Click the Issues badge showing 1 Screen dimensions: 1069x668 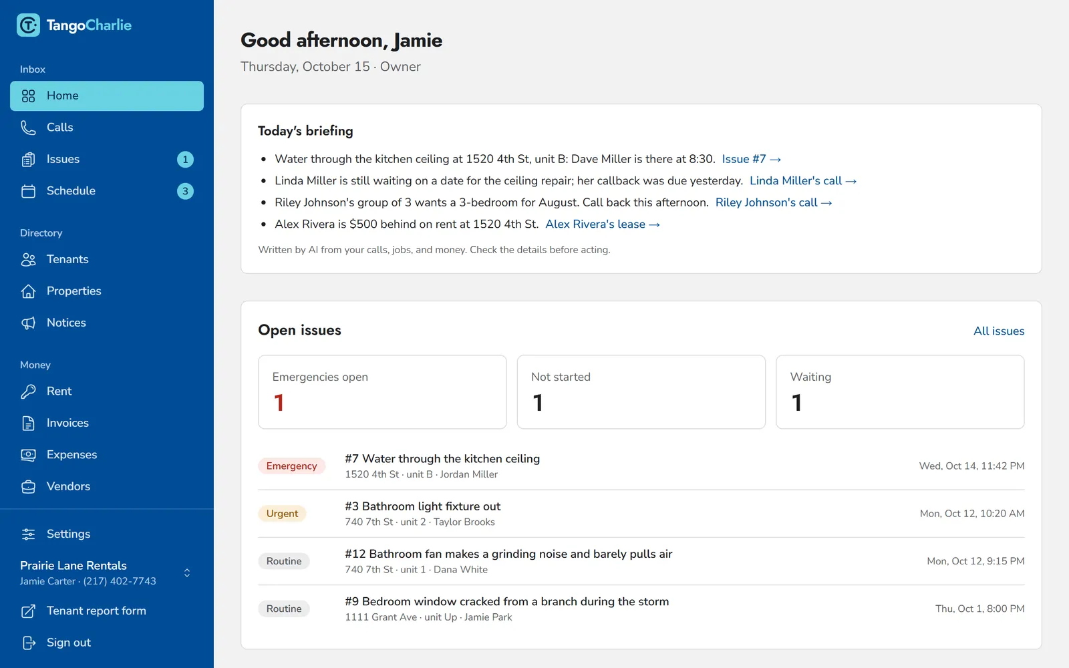point(185,160)
